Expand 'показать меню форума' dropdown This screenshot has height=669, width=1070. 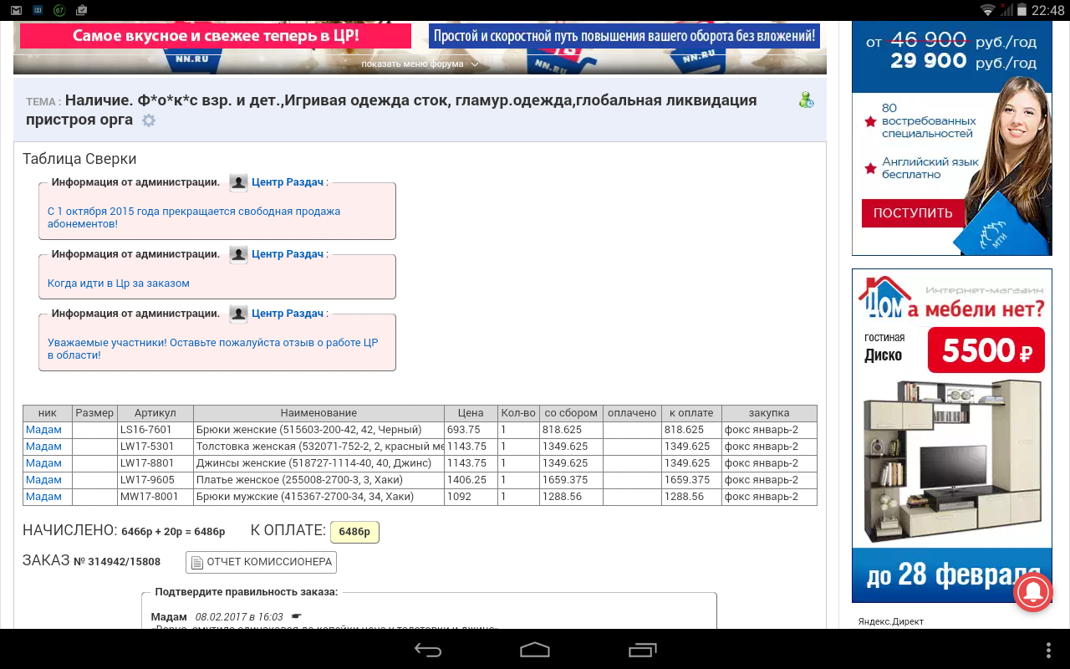[x=420, y=64]
